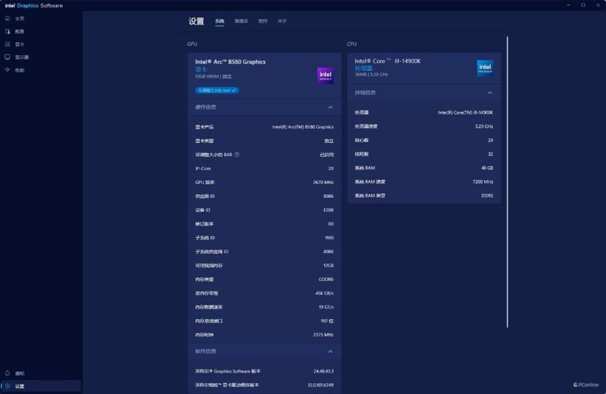
Task: Collapse the 软件信息 section
Action: [x=330, y=352]
